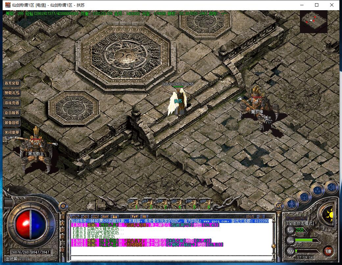Click the trophy ranking icon in chat toolbar
Image resolution: width=342 pixels, height=265 pixels.
click(134, 217)
